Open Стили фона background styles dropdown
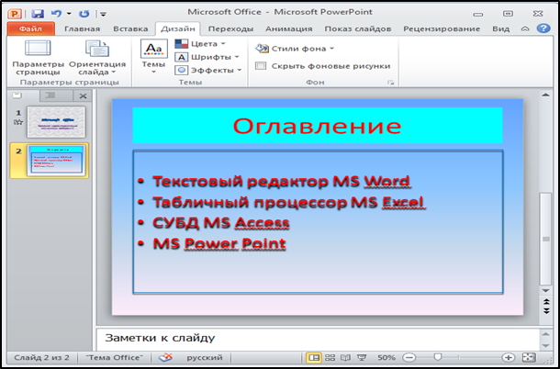This screenshot has width=560, height=369. click(295, 49)
